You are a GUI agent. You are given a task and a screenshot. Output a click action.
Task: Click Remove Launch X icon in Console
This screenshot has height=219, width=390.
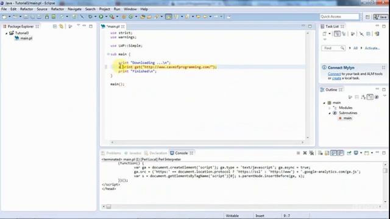click(305, 153)
